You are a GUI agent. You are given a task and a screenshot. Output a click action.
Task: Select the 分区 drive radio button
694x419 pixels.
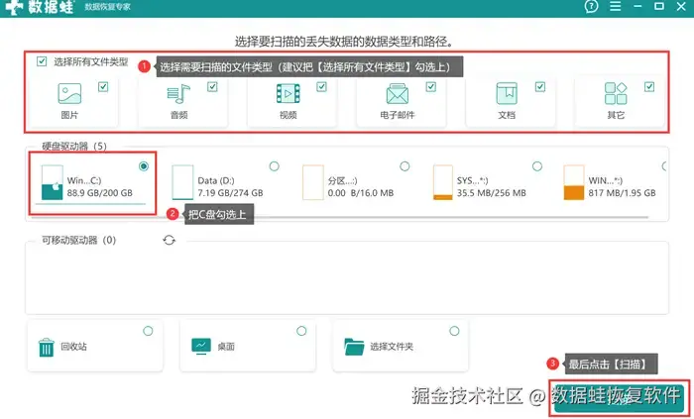tap(405, 166)
